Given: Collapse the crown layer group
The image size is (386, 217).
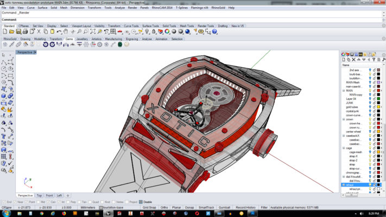Looking at the screenshot, I should pyautogui.click(x=343, y=119).
